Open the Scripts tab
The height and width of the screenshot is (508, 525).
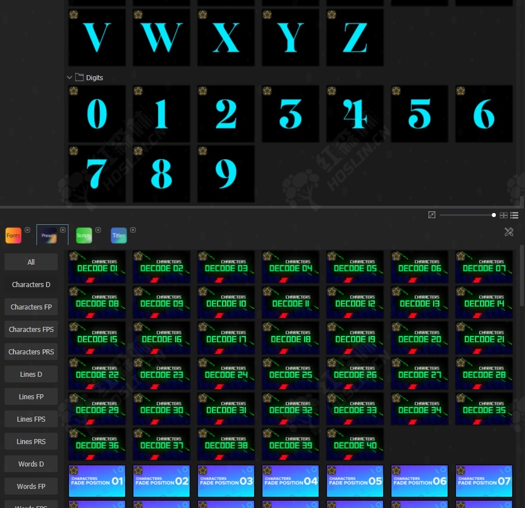point(84,235)
